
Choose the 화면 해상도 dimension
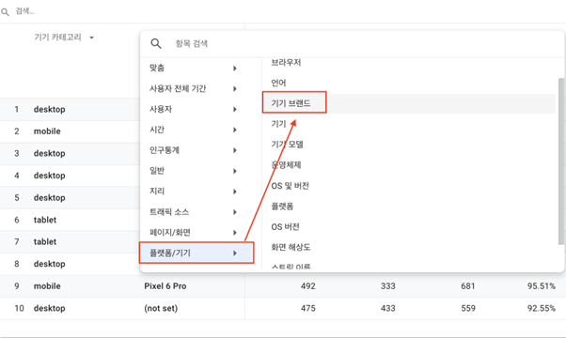(291, 248)
